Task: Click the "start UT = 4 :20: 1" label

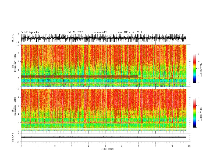Action: 130,32
